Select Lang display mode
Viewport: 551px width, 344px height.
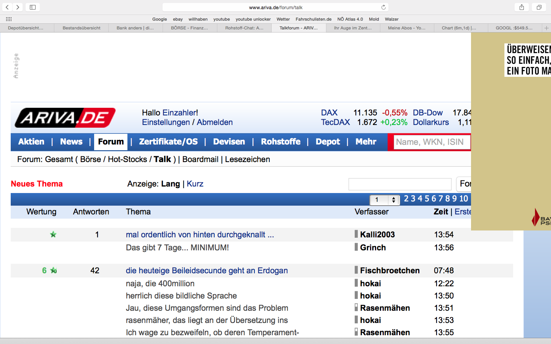pos(170,184)
